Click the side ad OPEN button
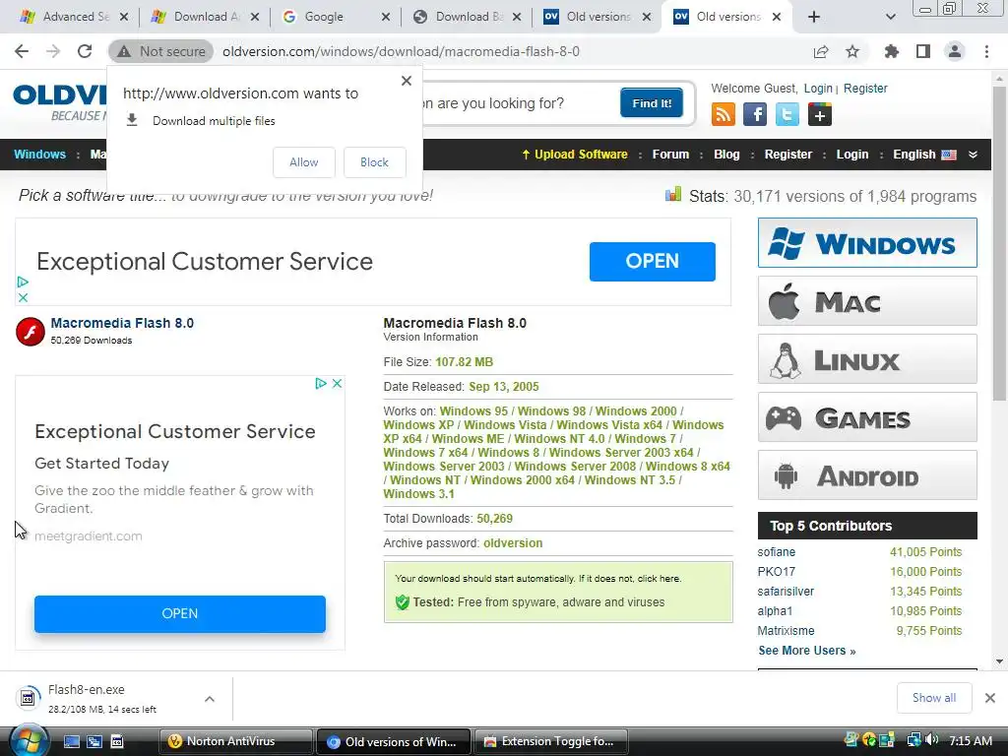This screenshot has height=756, width=1008. coord(180,613)
